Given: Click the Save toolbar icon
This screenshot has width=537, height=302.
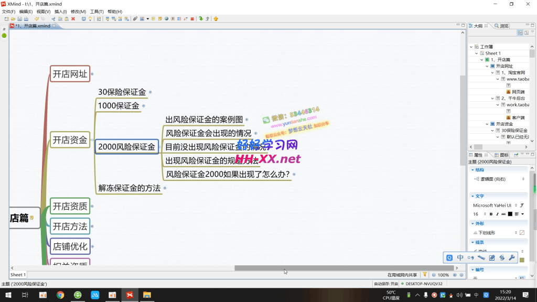Looking at the screenshot, I should 19,19.
